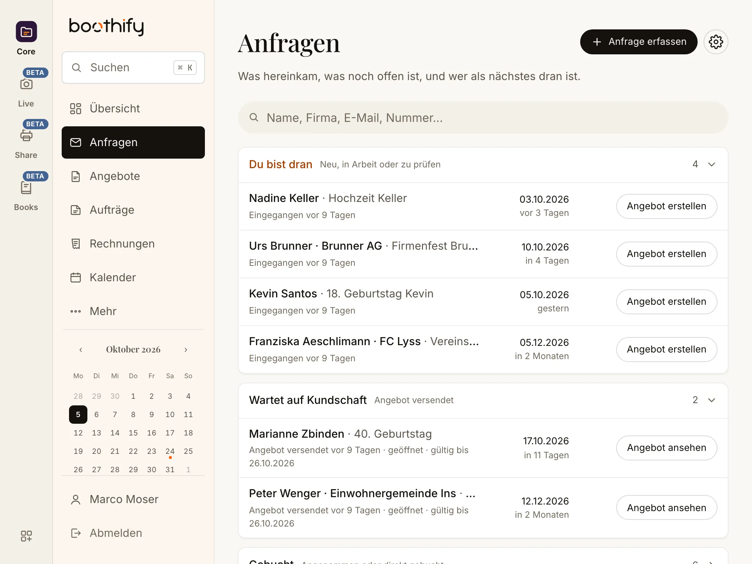Collapse the Wartet auf Kundschaft section
This screenshot has height=564, width=752.
click(712, 400)
